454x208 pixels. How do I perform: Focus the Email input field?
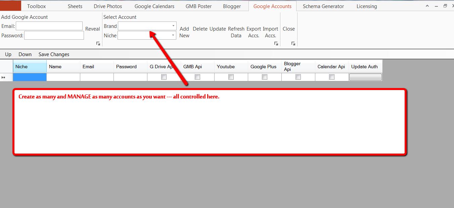49,26
